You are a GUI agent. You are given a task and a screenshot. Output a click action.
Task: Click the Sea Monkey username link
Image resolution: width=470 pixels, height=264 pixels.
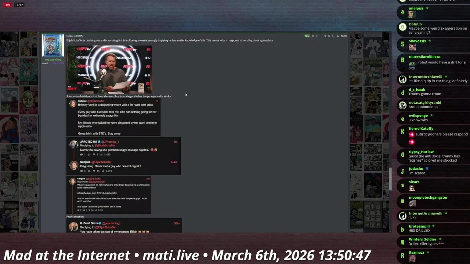[x=53, y=59]
